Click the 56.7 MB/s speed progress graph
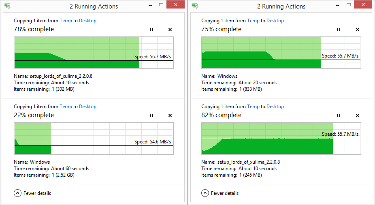The image size is (375, 205). 94,53
